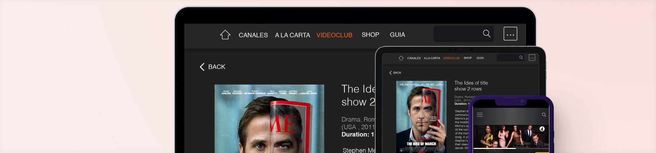Tap the Channel 4 logo on phone video

[x=542, y=129]
